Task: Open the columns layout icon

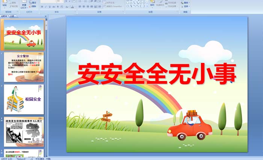Action: [x=100, y=6]
